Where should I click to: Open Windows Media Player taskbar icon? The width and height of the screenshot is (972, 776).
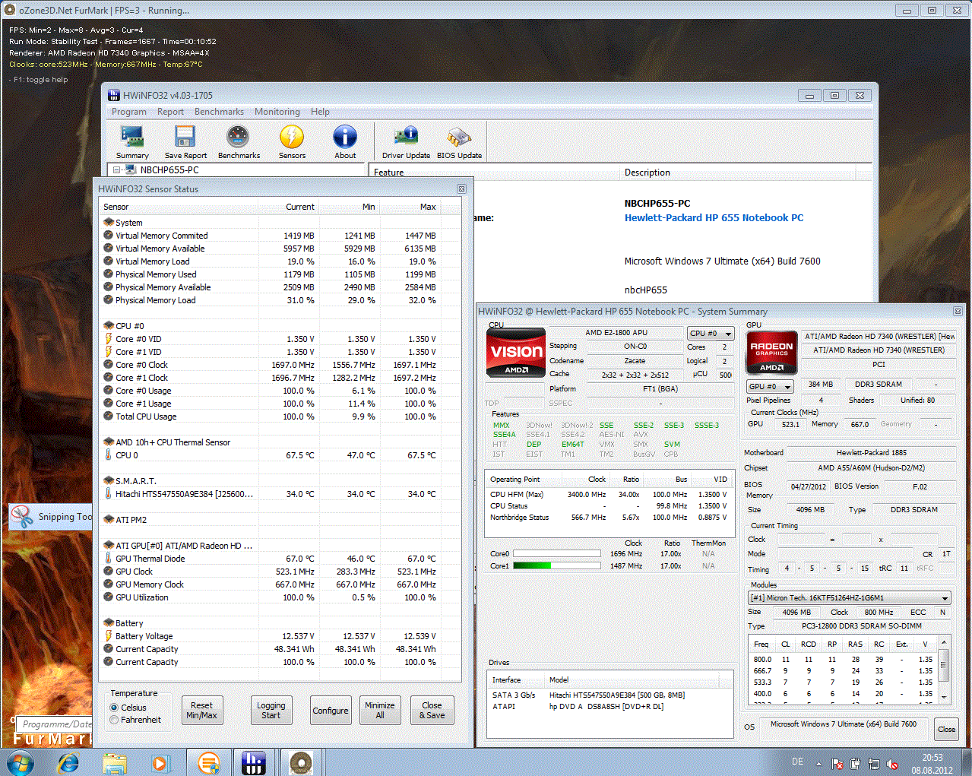[x=160, y=762]
